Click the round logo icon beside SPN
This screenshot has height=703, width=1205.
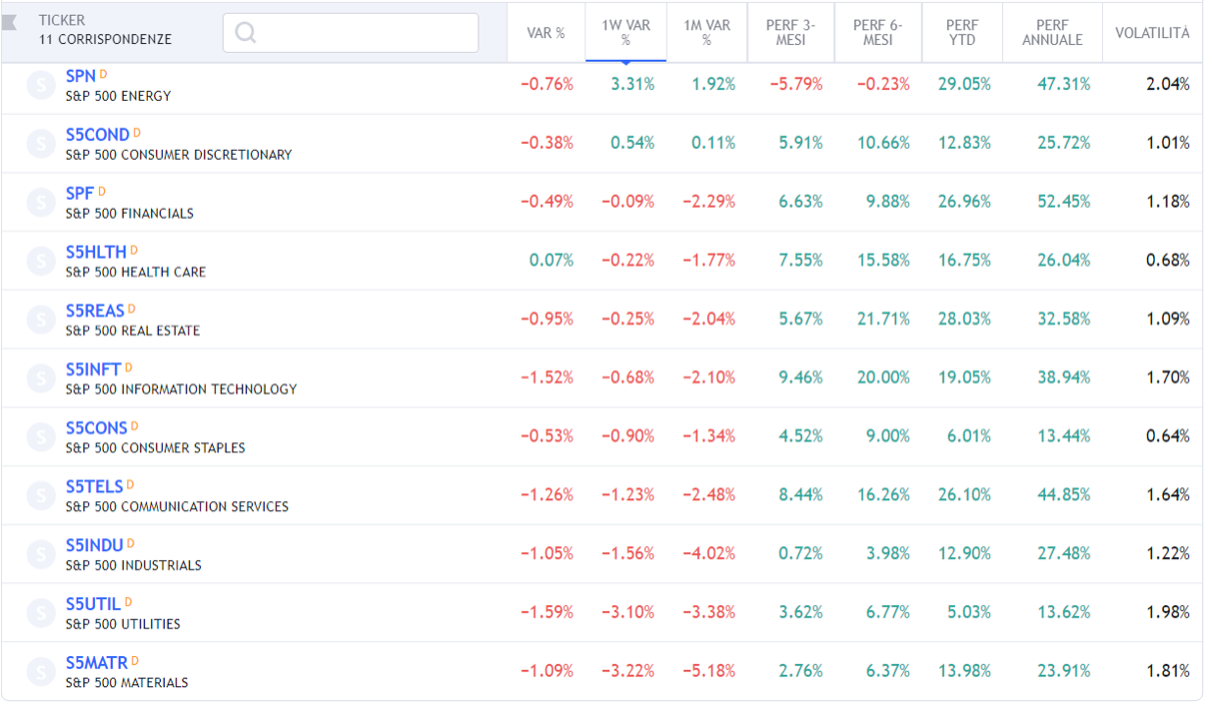41,85
